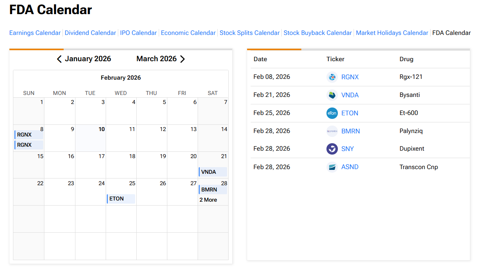Expand '2 More' events on February 28

[208, 200]
